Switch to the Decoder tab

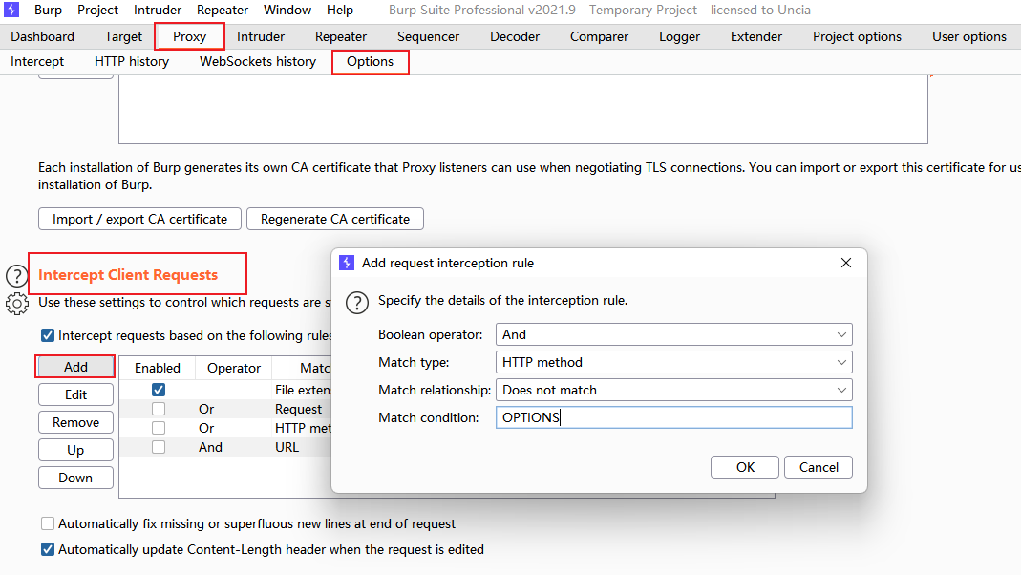coord(515,36)
